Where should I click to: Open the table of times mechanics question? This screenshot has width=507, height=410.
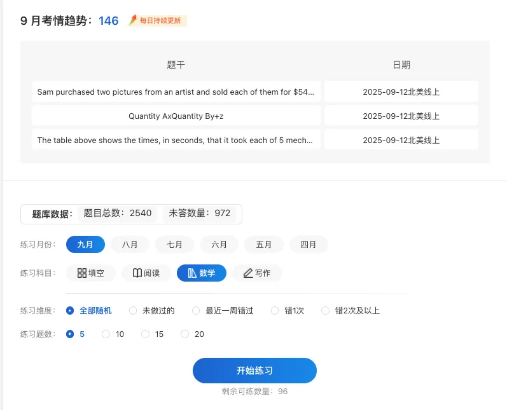click(176, 140)
